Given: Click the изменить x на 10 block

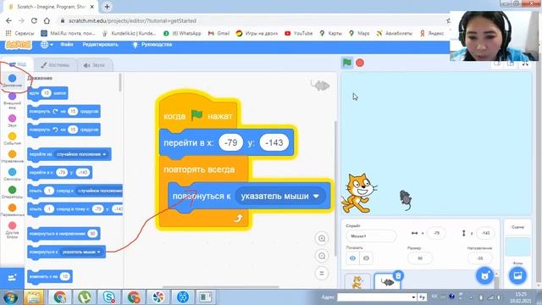Looking at the screenshot, I should (50, 276).
